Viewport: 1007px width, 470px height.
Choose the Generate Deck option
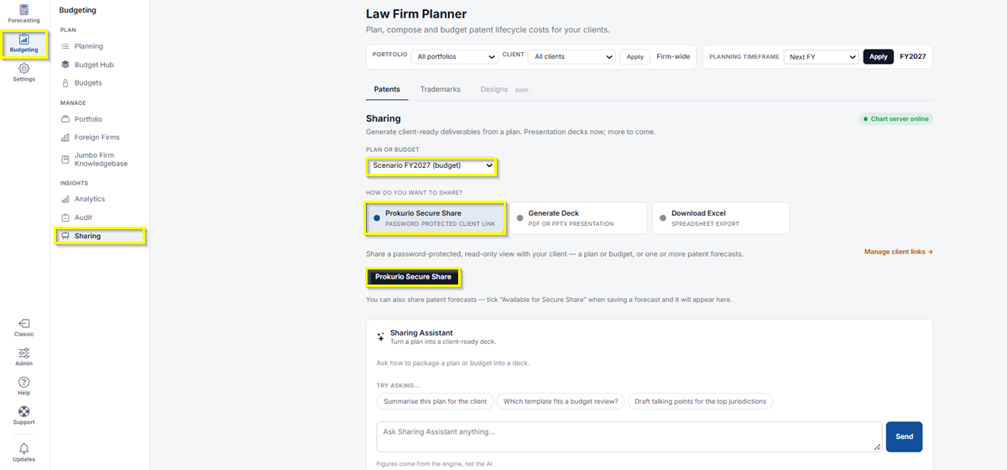tap(578, 217)
